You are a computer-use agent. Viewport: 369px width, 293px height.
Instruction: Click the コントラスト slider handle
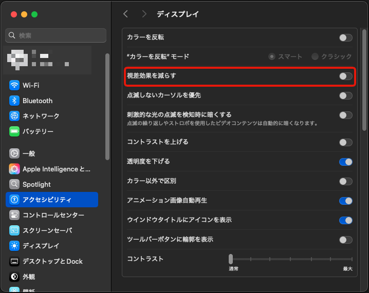pyautogui.click(x=231, y=259)
